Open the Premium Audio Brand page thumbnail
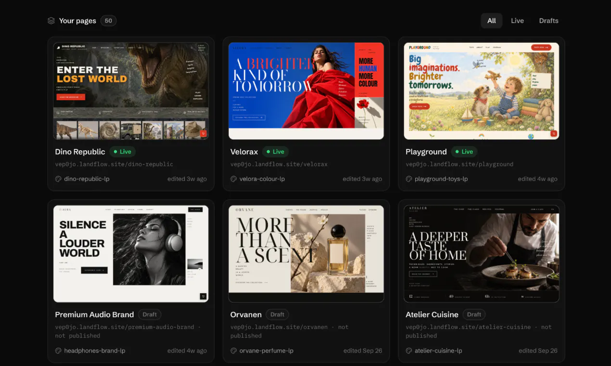This screenshot has width=611, height=366. coord(131,254)
